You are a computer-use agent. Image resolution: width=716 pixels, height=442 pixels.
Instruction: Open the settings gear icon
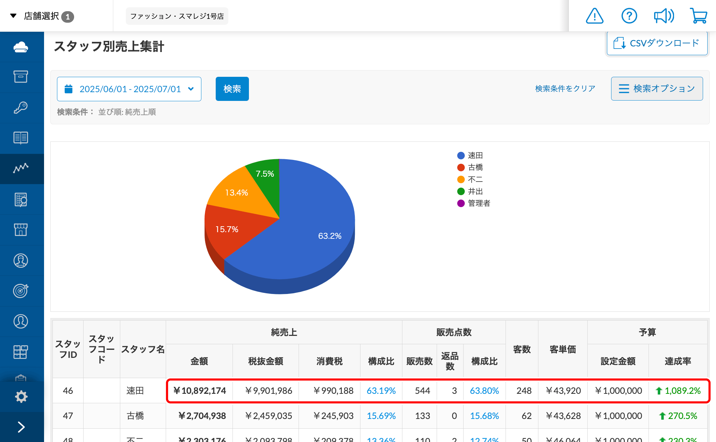tap(21, 396)
